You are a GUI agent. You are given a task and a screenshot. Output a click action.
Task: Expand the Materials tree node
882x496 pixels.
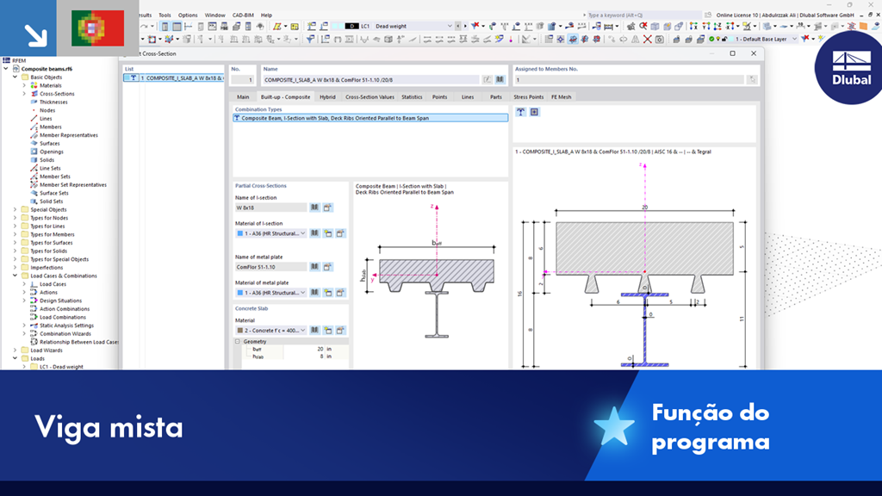click(24, 85)
